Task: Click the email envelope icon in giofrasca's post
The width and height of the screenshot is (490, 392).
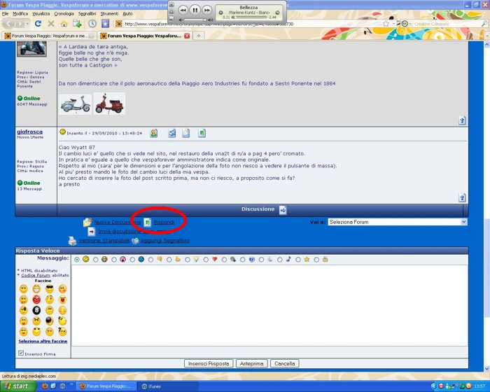Action: 186,133
